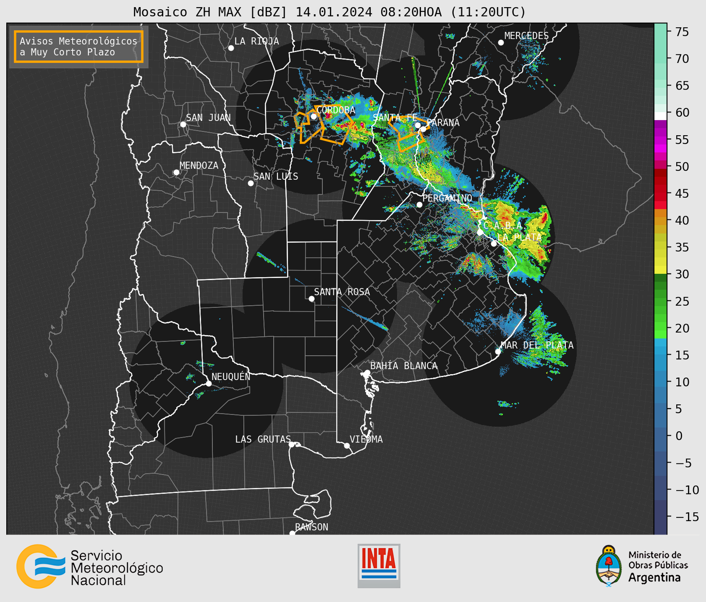The image size is (706, 602).
Task: Click the PARANA city marker dot
Action: click(x=424, y=129)
